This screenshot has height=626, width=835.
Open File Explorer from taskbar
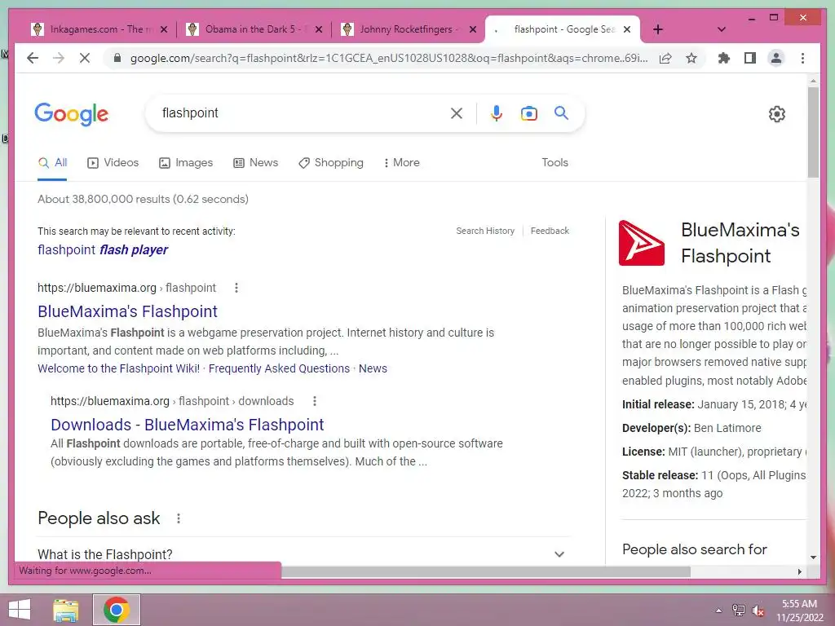pos(66,610)
